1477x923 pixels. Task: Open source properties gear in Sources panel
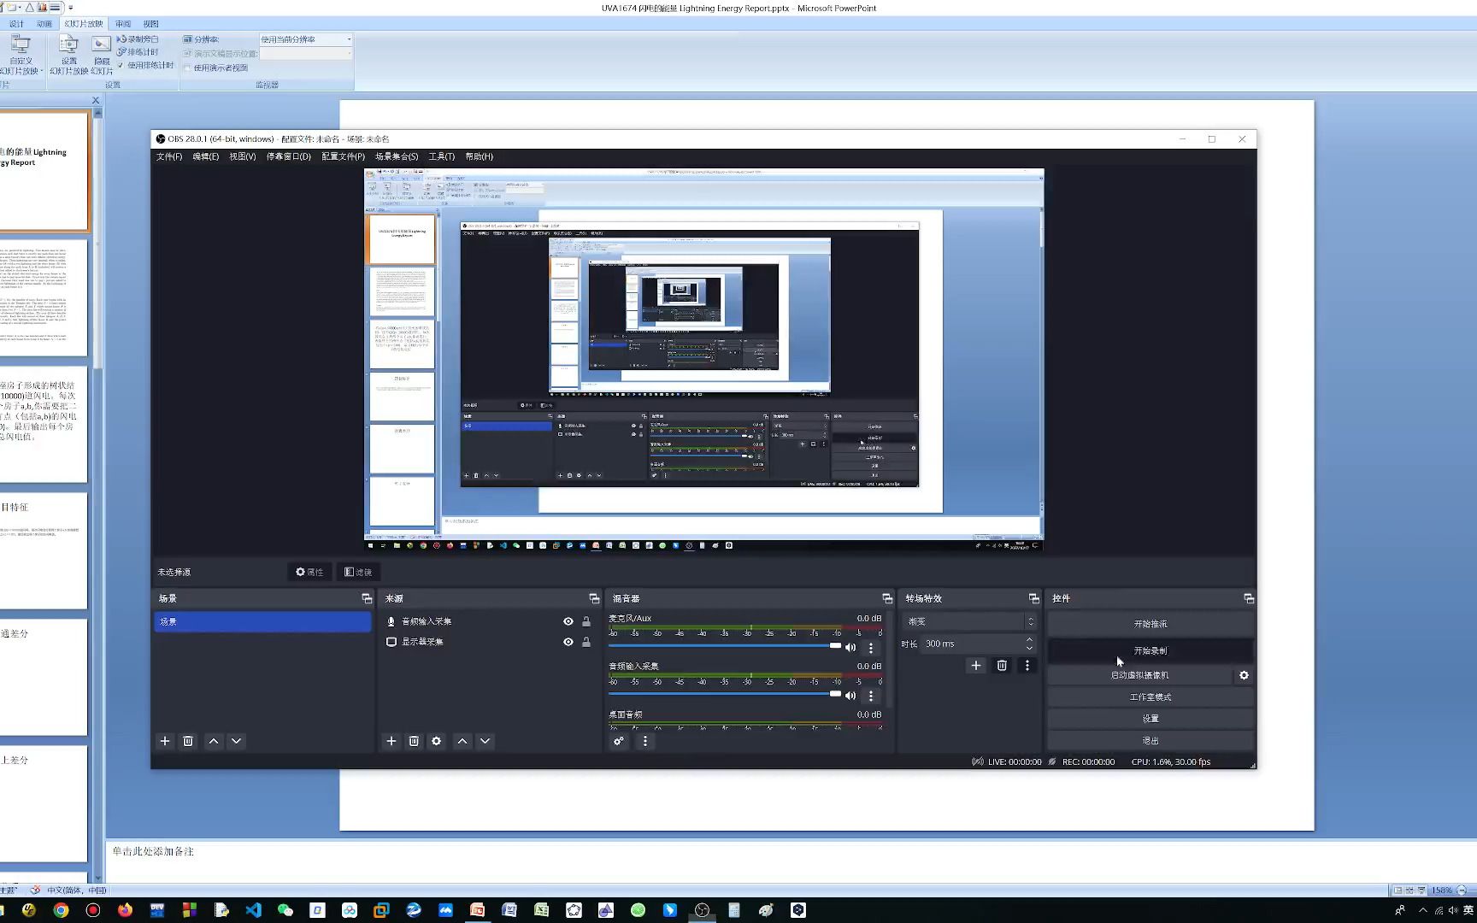click(437, 741)
